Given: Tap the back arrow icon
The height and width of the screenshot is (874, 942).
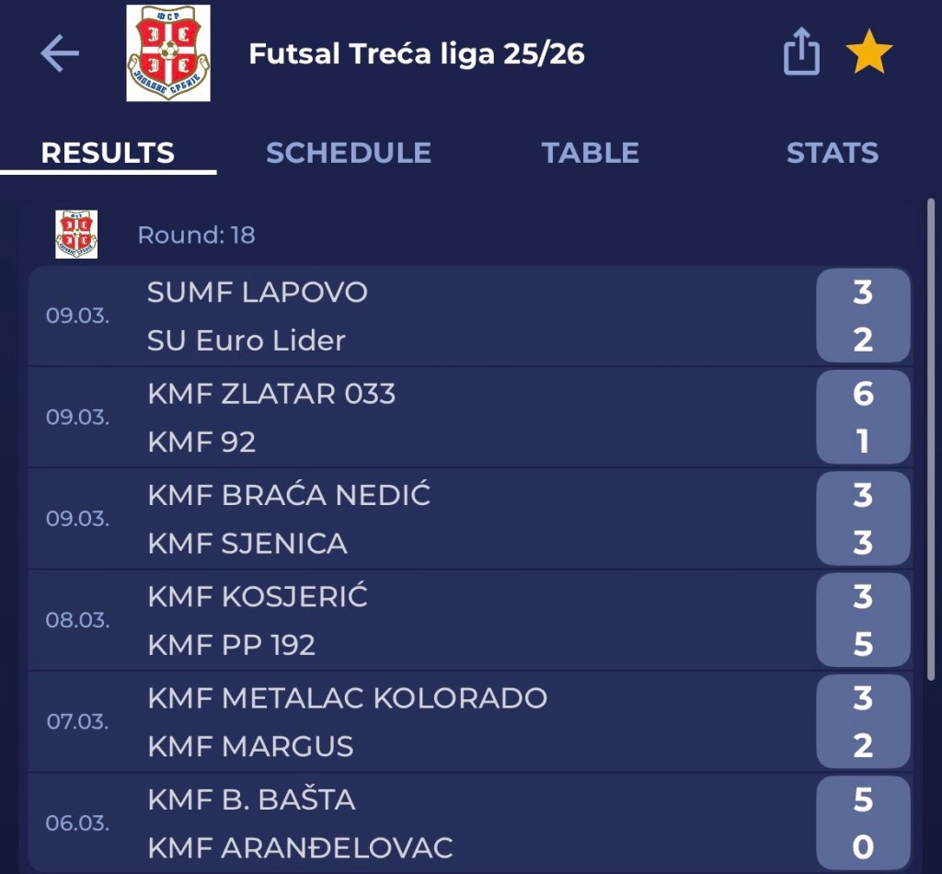Looking at the screenshot, I should tap(60, 54).
